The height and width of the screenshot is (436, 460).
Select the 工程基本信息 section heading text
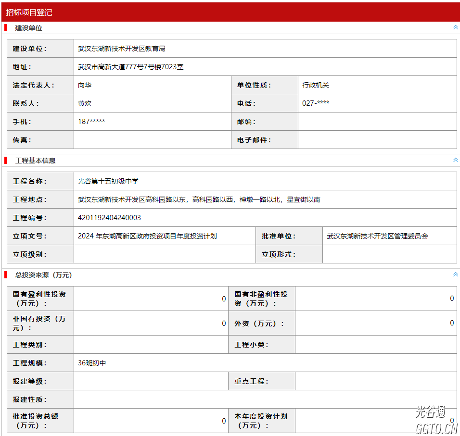(x=35, y=161)
